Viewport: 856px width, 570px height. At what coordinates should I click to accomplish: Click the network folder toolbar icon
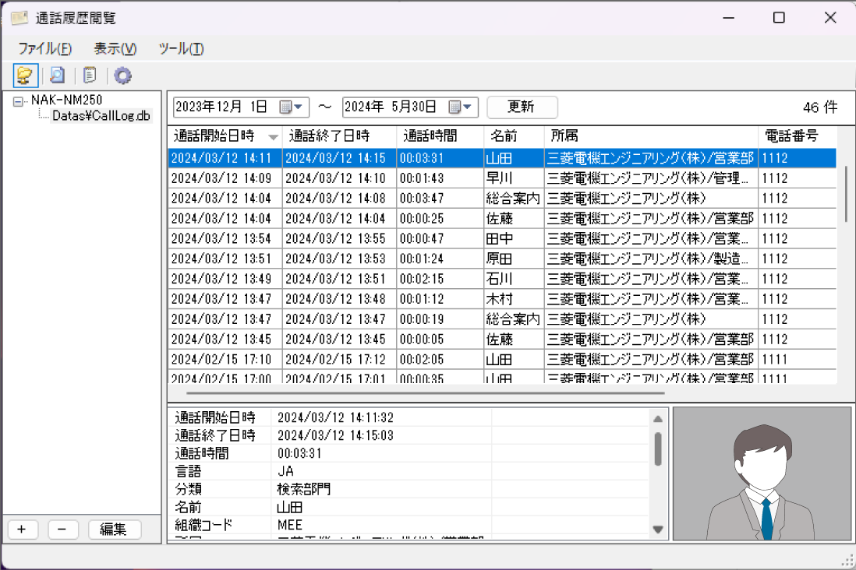pos(25,76)
